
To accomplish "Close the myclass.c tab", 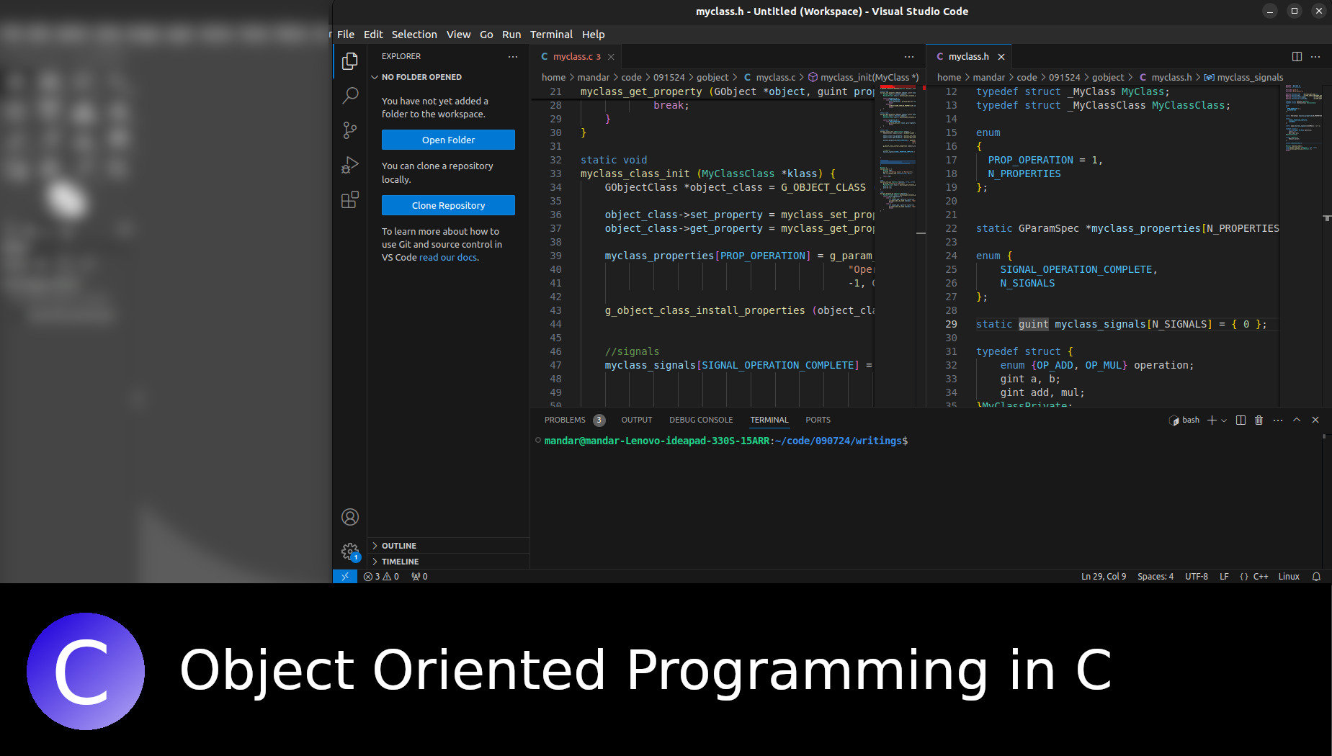I will (611, 57).
